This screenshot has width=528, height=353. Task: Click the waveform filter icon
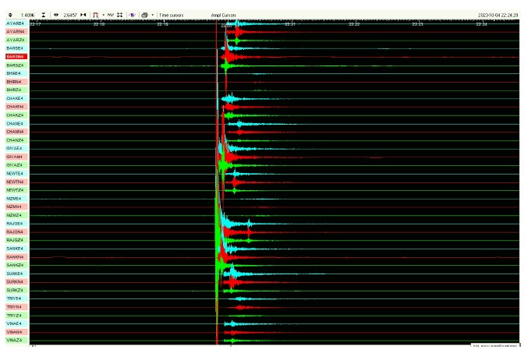pyautogui.click(x=110, y=15)
